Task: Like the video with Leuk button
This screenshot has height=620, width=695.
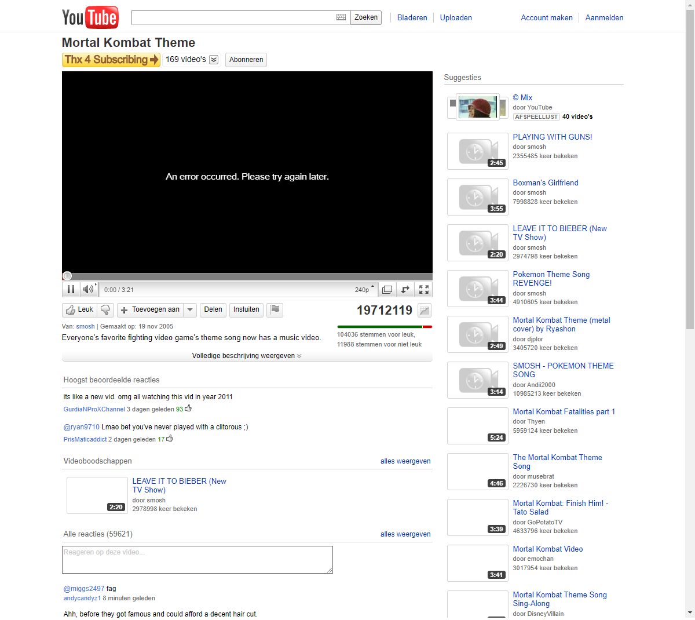Action: [x=79, y=310]
